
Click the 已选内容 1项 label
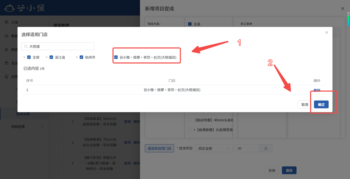pos(34,68)
